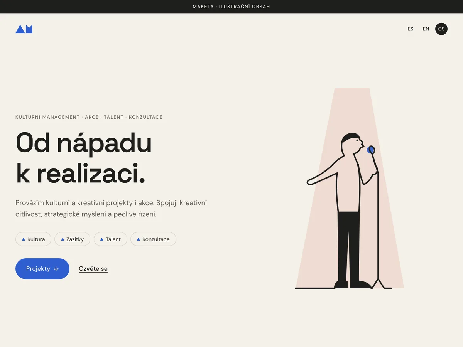Switch language to EN

coord(426,29)
